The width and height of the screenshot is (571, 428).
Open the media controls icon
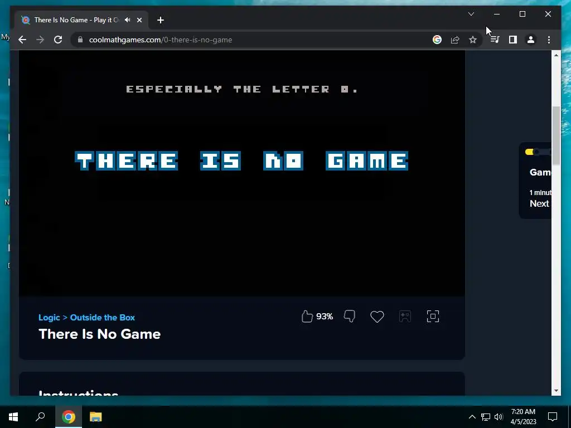pos(495,40)
